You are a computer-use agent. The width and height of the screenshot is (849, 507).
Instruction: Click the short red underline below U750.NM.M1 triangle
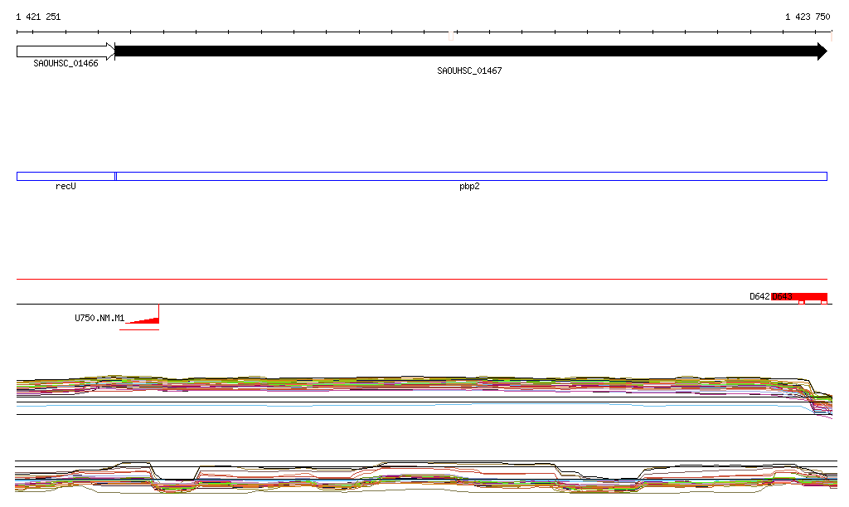tap(138, 329)
